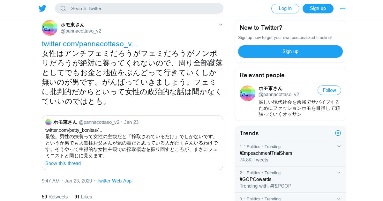This screenshot has width=383, height=201.
Task: Expand the tweet options chevron
Action: click(221, 25)
